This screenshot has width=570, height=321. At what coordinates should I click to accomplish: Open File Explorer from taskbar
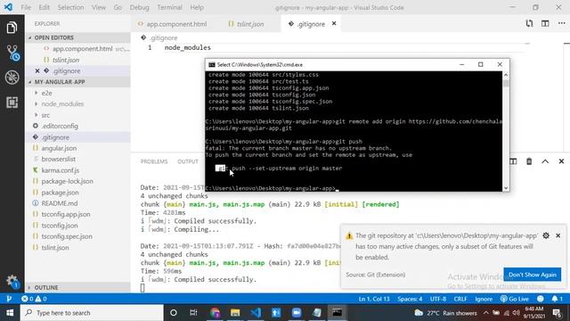(235, 313)
